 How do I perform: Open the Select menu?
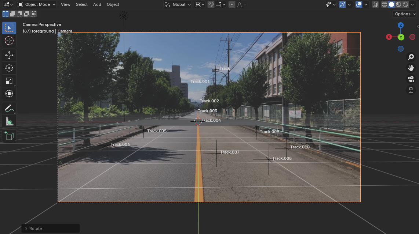point(81,4)
